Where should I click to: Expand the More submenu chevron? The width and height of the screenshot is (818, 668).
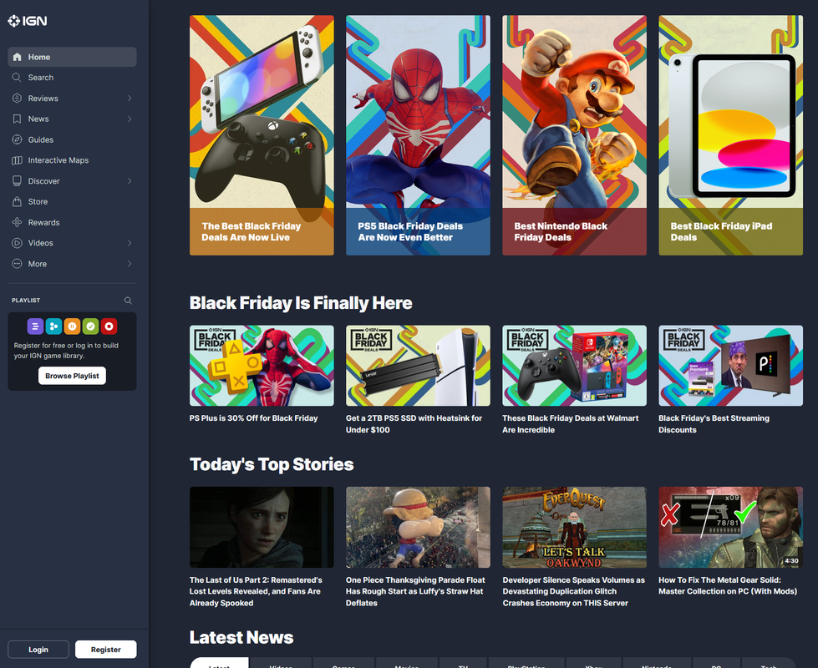coord(130,264)
